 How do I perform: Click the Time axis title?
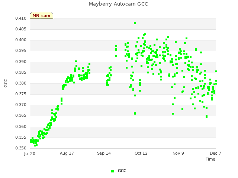(x=210, y=159)
